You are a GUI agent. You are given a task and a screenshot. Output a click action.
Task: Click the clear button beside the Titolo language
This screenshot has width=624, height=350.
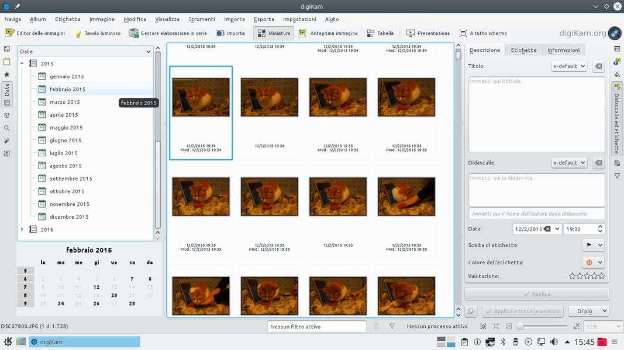click(598, 66)
